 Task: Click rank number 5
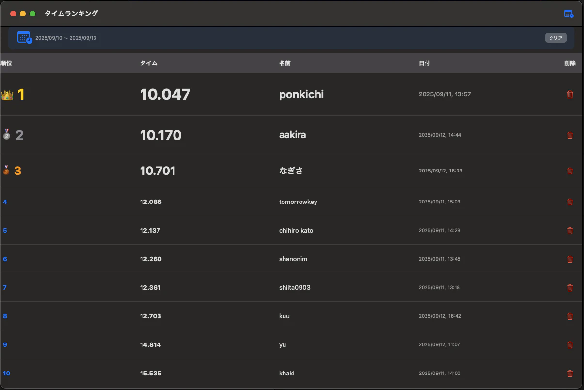click(x=5, y=231)
